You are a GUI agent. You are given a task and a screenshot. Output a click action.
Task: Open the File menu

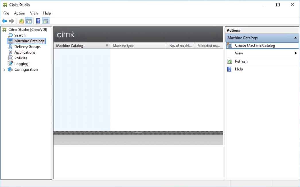coord(6,13)
